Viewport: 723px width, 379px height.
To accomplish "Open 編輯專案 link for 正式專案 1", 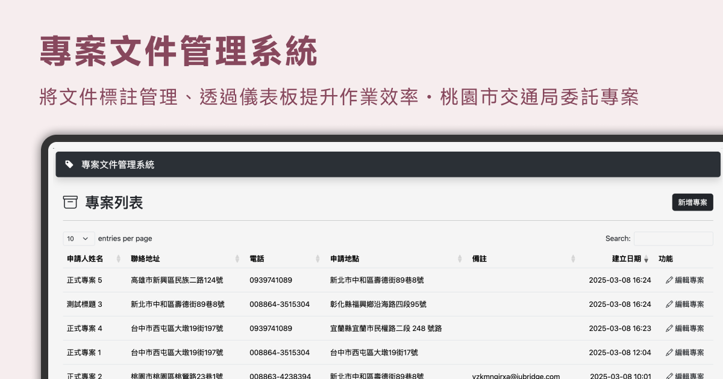I will [689, 353].
